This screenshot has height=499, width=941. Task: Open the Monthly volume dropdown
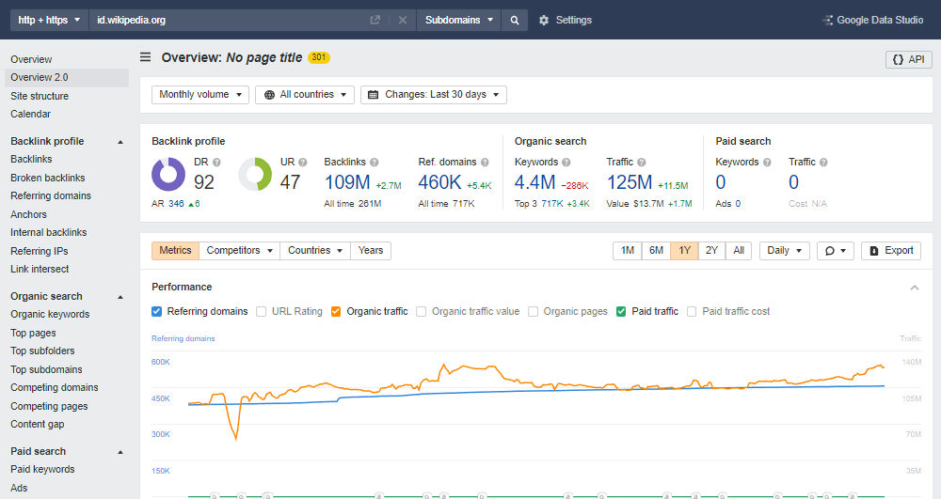coord(200,95)
